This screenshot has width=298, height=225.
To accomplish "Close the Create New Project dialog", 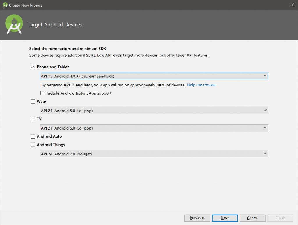I will pyautogui.click(x=292, y=5).
